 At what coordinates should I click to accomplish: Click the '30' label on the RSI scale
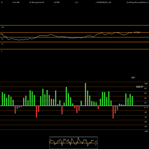coord(2,44)
